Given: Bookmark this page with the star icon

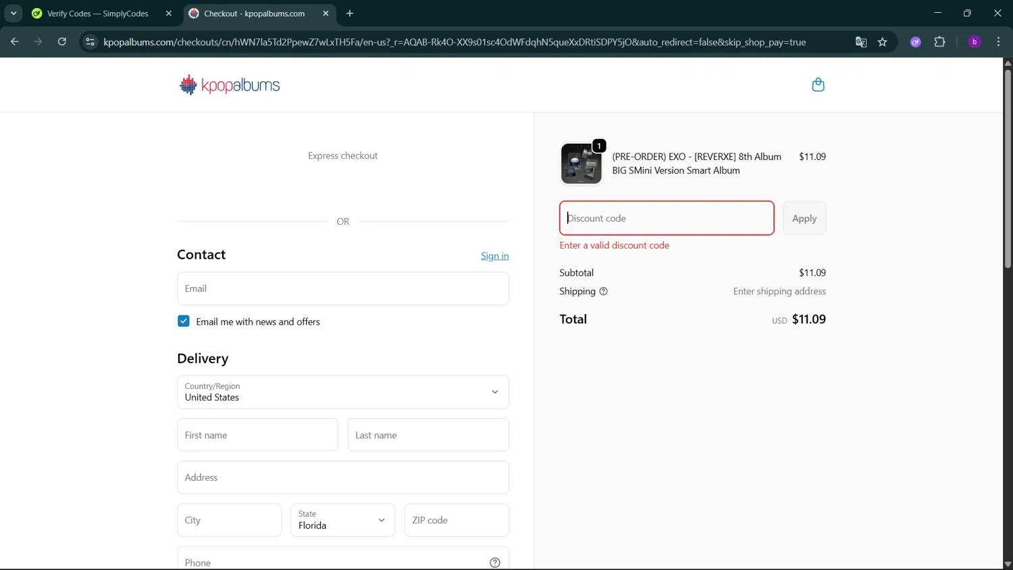Looking at the screenshot, I should 882,42.
